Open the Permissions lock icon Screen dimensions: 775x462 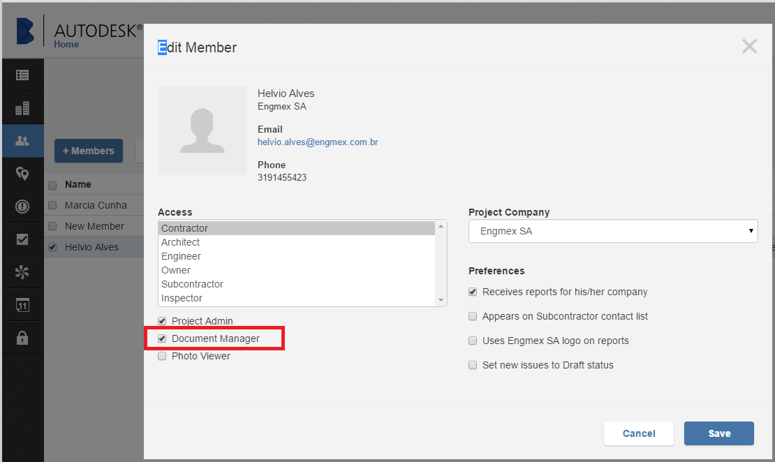click(x=23, y=337)
